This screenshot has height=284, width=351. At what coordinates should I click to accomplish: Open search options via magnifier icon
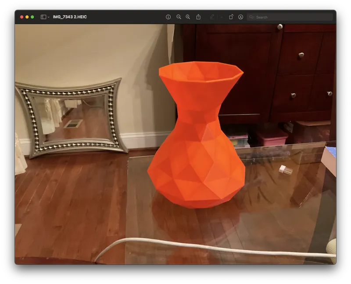coord(251,17)
